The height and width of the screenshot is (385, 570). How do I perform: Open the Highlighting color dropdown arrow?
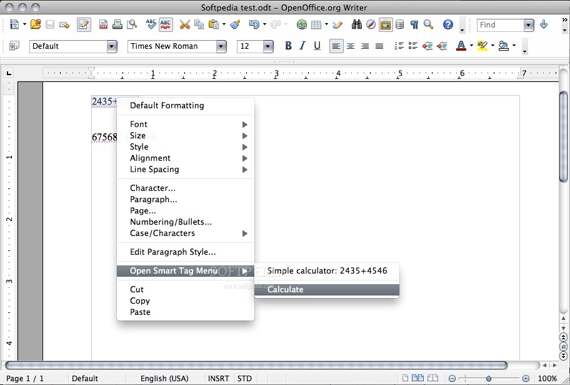click(x=492, y=46)
